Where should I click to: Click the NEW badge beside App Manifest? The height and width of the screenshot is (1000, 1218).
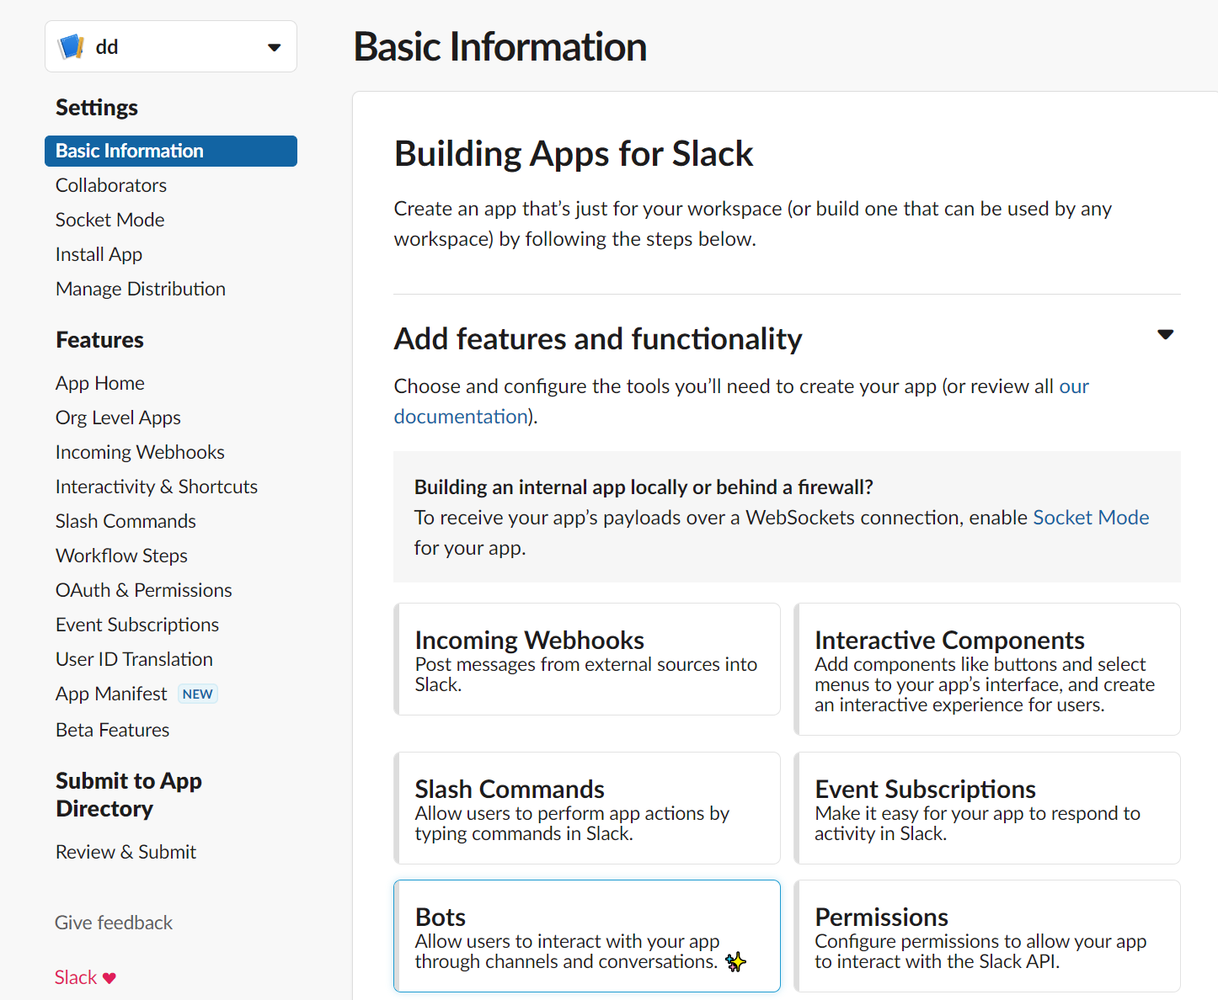click(x=198, y=694)
